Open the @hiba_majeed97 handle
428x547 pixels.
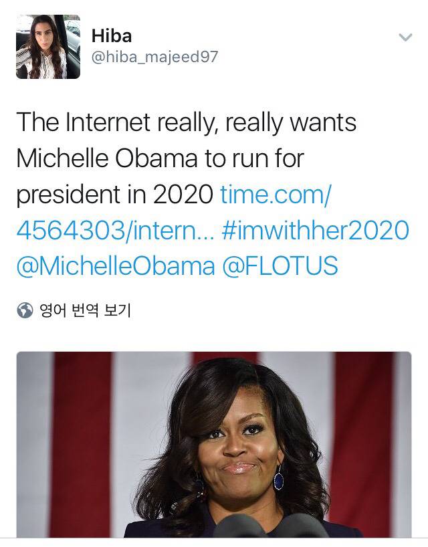pyautogui.click(x=154, y=57)
